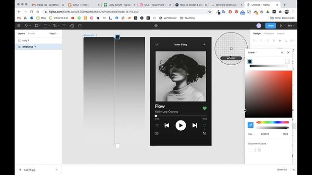Viewport: 312px width, 175px height.
Task: Activate the eyedropper color picker
Action: click(251, 125)
